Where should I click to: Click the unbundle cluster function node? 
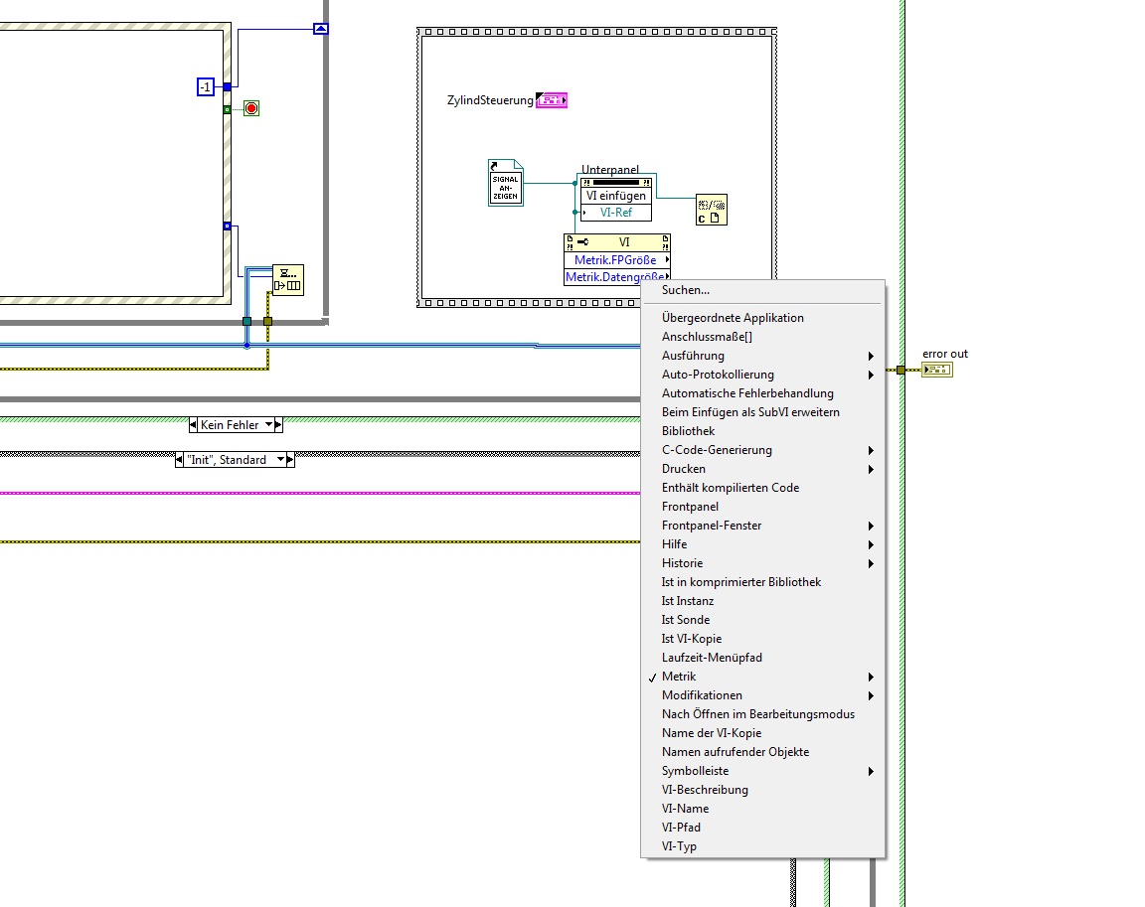pos(287,279)
